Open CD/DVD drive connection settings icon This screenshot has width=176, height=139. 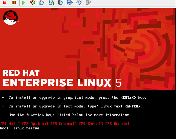point(79,2)
